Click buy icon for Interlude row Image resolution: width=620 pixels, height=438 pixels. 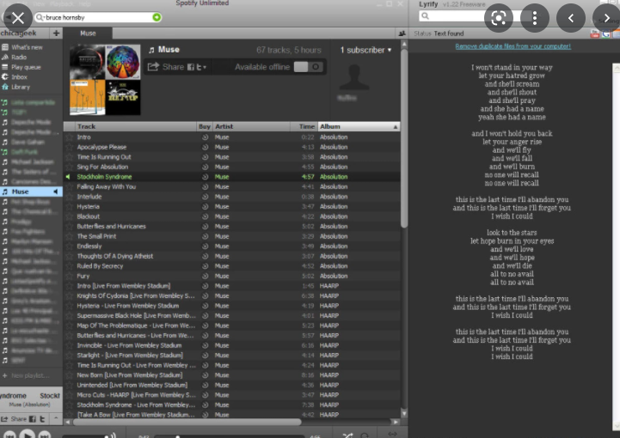pos(205,197)
